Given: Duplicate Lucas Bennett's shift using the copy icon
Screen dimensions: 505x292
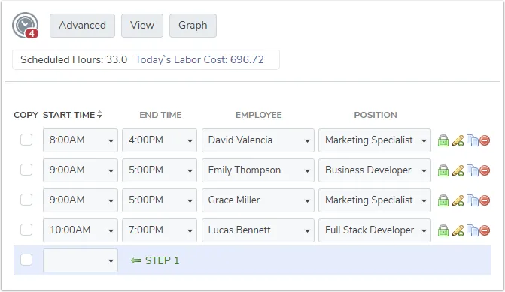Looking at the screenshot, I should (x=473, y=230).
